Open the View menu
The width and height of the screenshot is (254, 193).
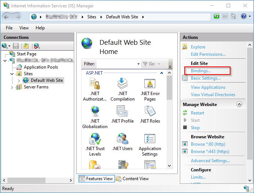tap(24, 28)
